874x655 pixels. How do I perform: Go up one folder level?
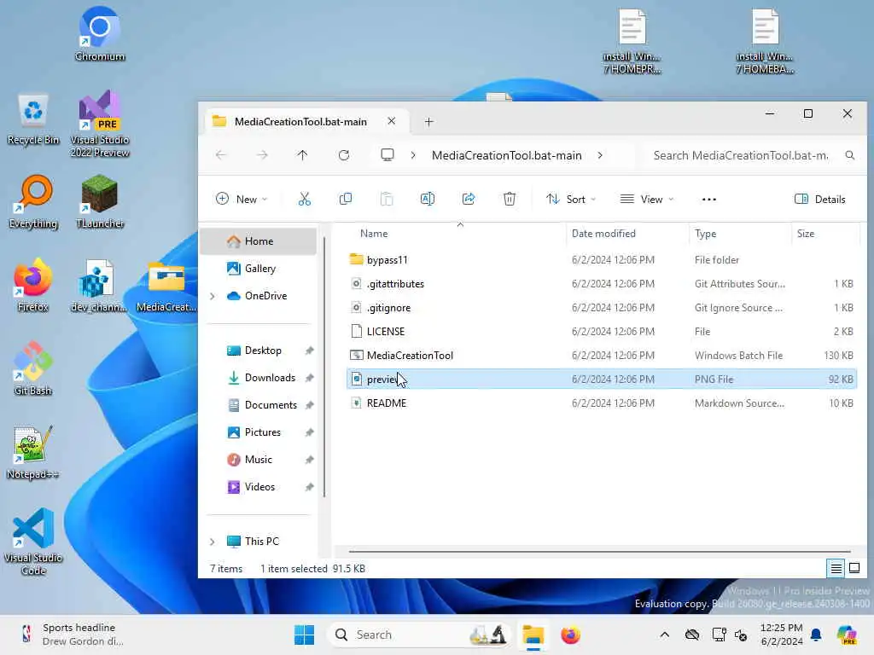(x=303, y=155)
